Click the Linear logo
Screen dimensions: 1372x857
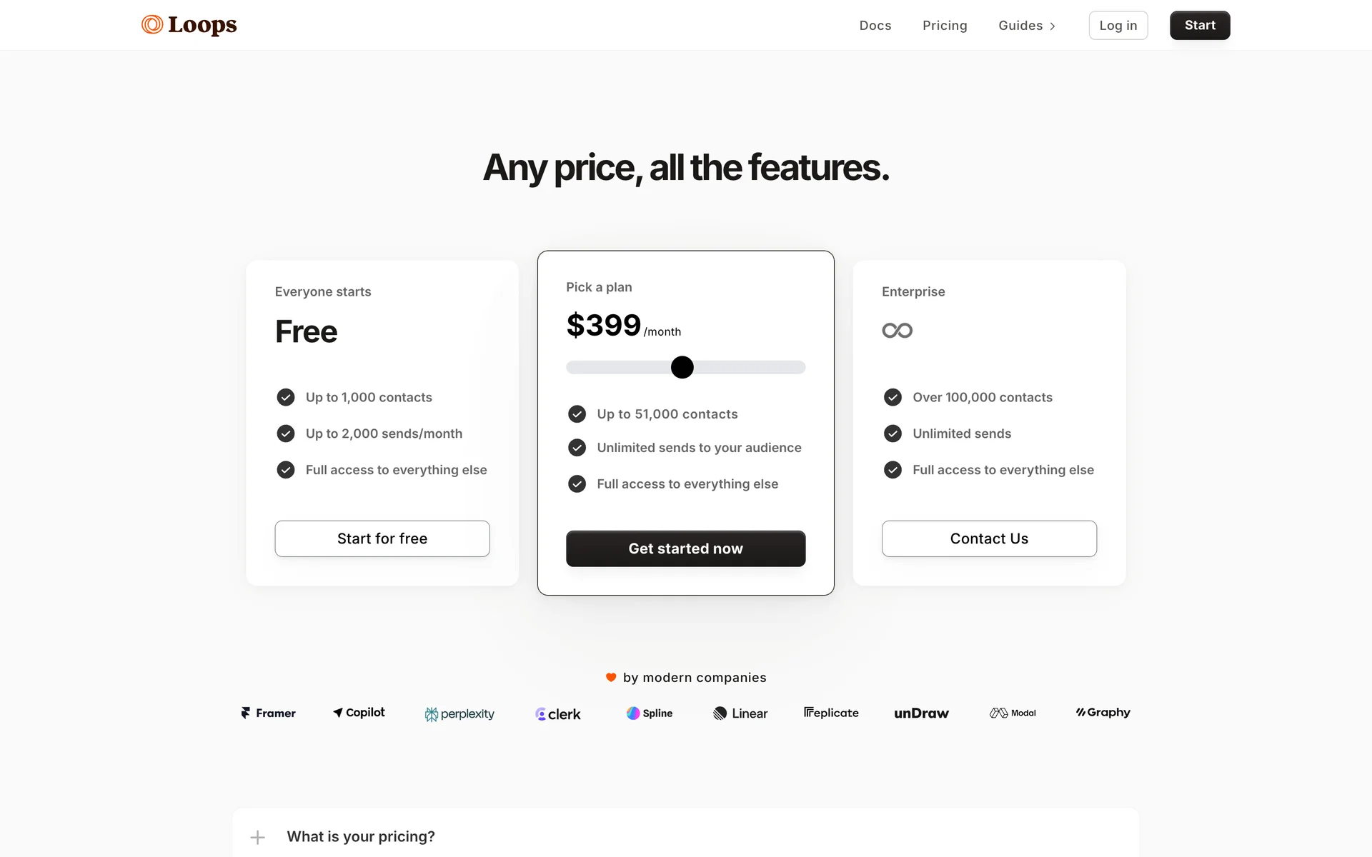point(740,713)
